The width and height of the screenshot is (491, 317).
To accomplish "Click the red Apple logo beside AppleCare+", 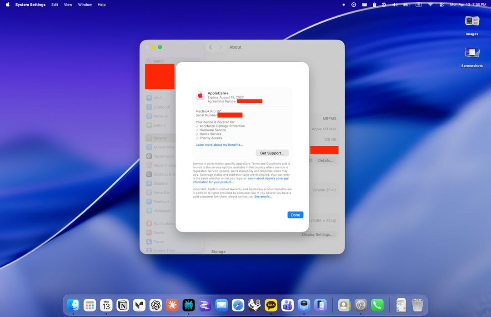I will click(200, 95).
